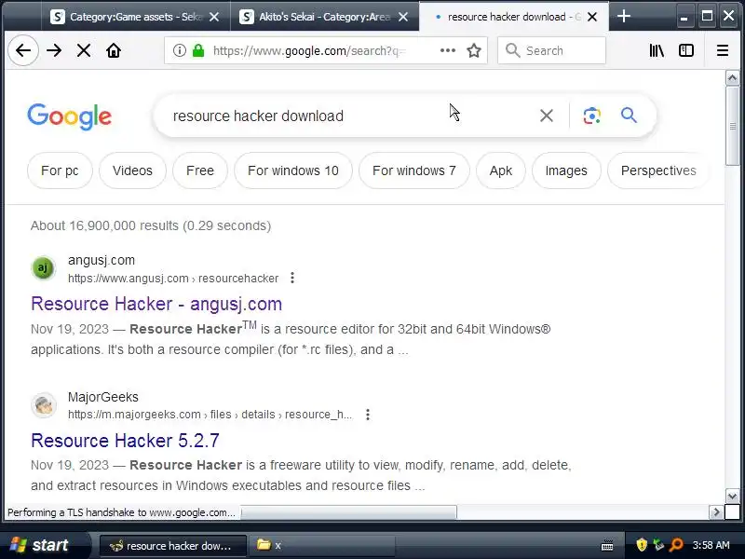Go forward to the next page
Viewport: 745px width, 559px height.
(54, 50)
